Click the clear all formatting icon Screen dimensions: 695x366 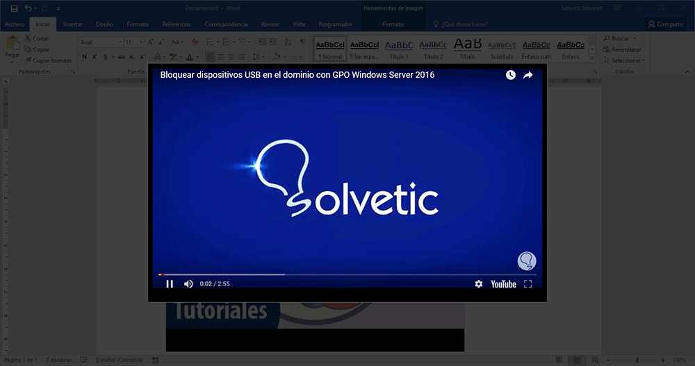[195, 42]
